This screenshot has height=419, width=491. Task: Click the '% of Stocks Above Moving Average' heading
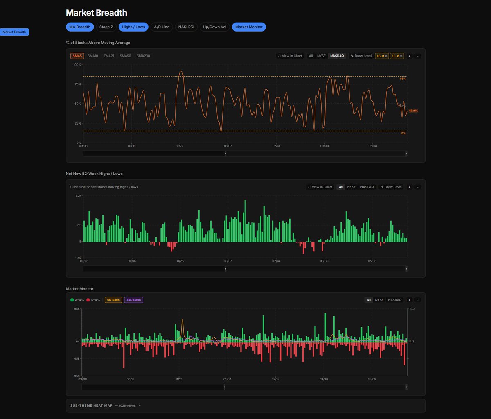coord(98,43)
